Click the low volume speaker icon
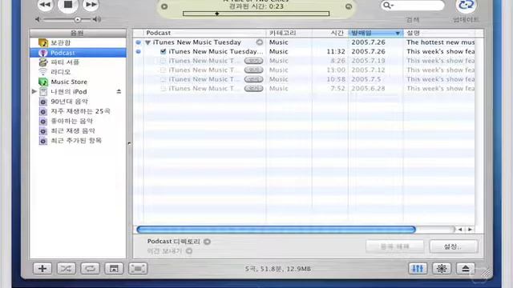The height and width of the screenshot is (288, 513). [x=38, y=19]
